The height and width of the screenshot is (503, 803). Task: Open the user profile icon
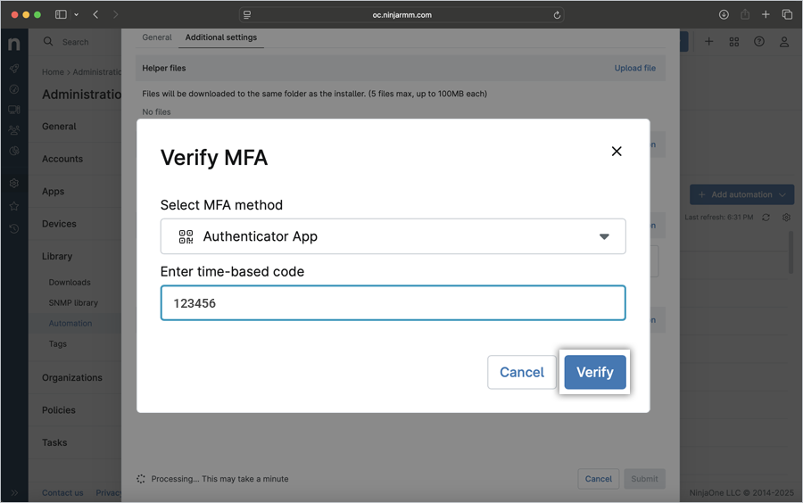pos(784,42)
